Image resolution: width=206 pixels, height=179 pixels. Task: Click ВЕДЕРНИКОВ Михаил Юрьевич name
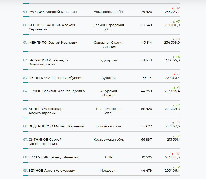56,126
